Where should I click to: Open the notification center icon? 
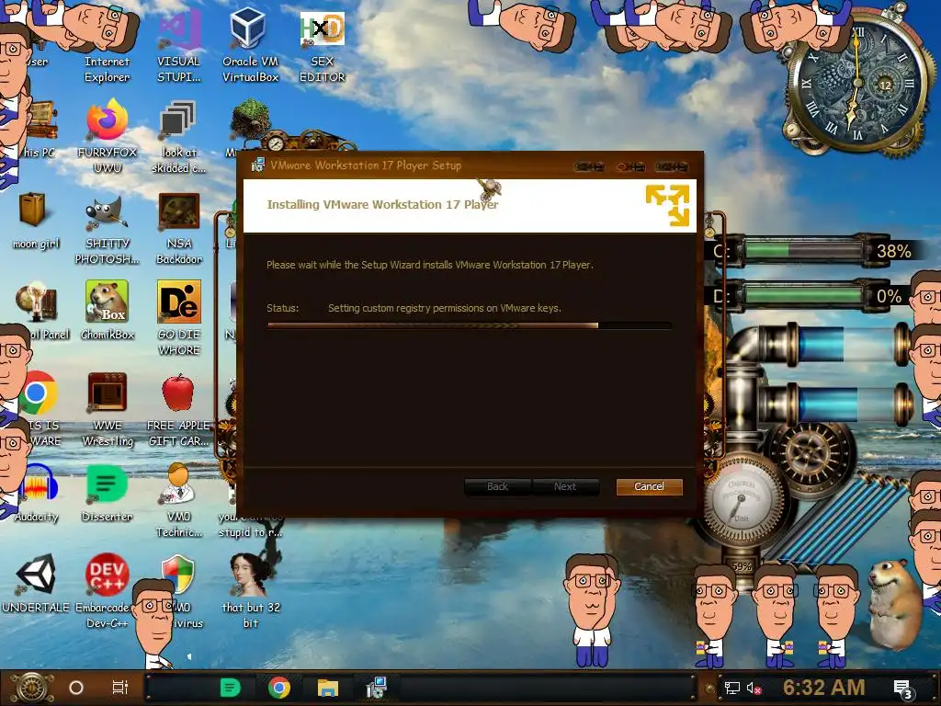click(903, 689)
